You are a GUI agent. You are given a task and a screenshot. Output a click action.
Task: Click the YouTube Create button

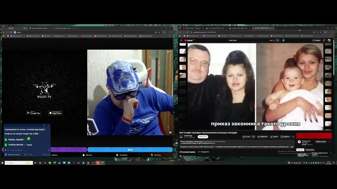[x=316, y=40]
